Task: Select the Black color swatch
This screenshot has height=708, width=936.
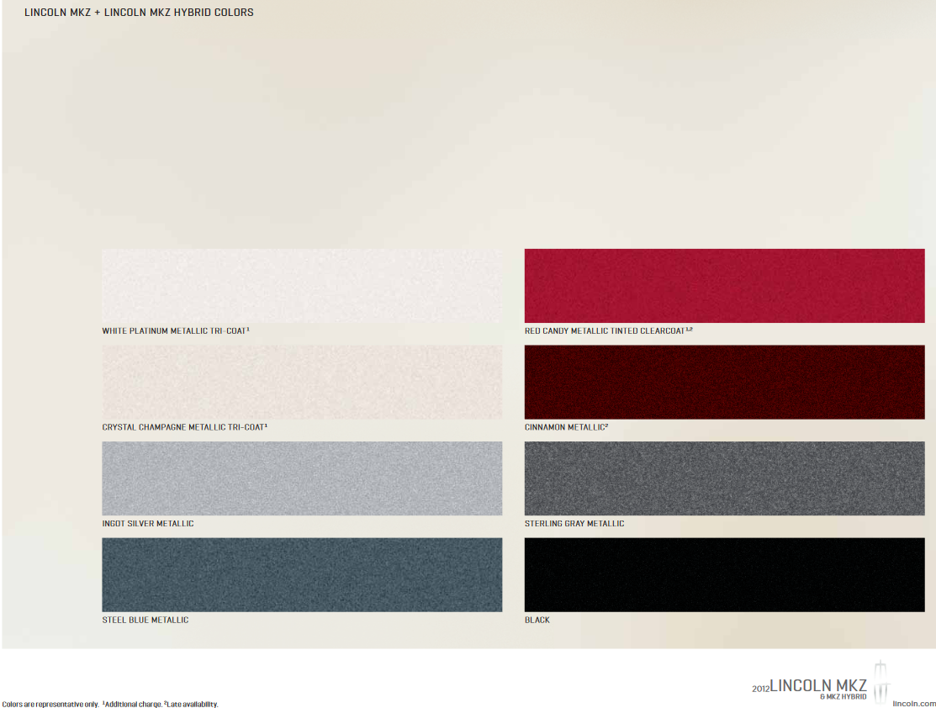Action: [x=725, y=575]
